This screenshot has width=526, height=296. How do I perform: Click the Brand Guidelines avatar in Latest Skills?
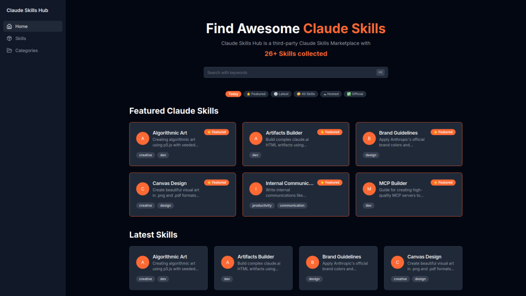coord(312,262)
